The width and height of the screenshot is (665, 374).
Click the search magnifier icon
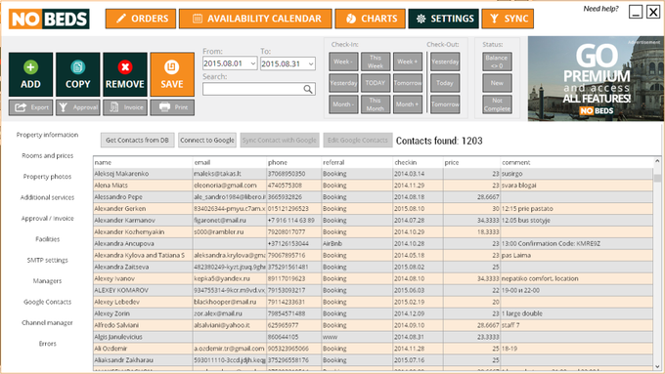tap(308, 89)
